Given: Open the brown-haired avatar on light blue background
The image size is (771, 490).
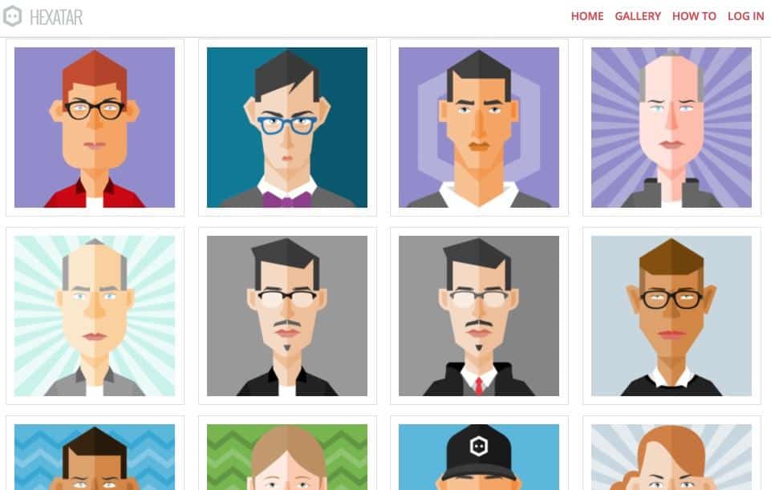Looking at the screenshot, I should (672, 315).
